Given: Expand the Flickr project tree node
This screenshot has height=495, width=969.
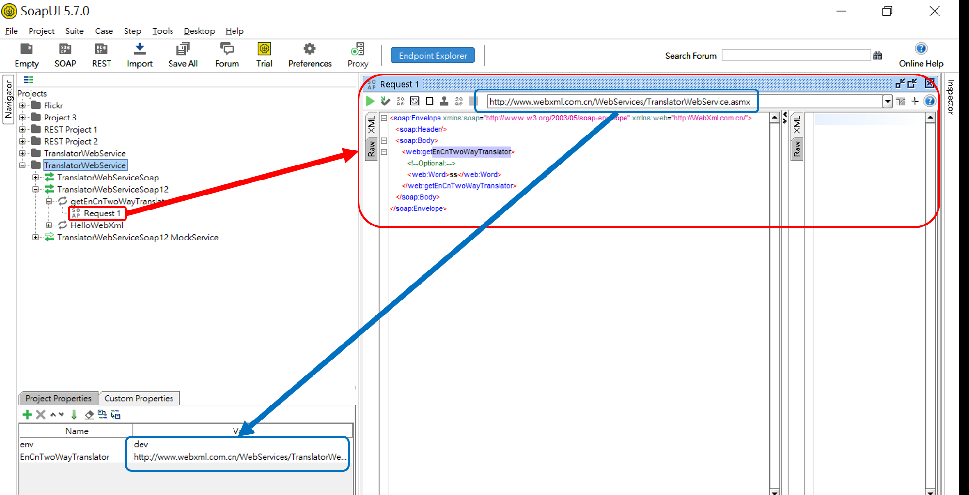Looking at the screenshot, I should 22,105.
